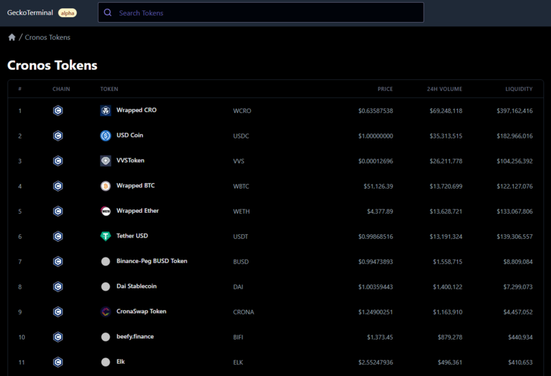Click the Wrapped BTC token icon

[x=105, y=186]
